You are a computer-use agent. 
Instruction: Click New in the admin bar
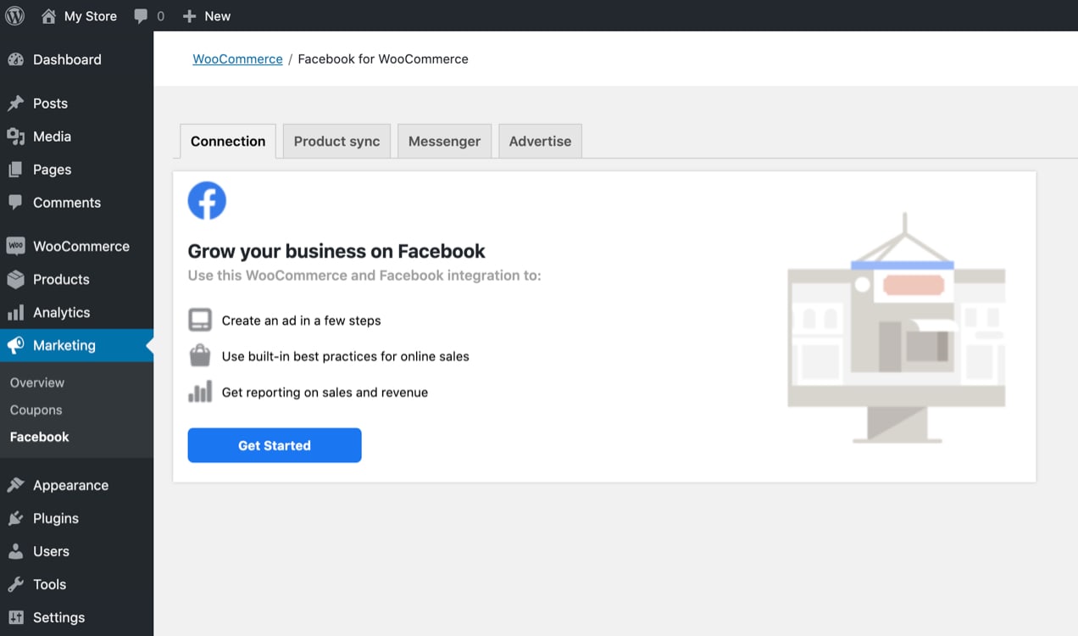coord(206,15)
